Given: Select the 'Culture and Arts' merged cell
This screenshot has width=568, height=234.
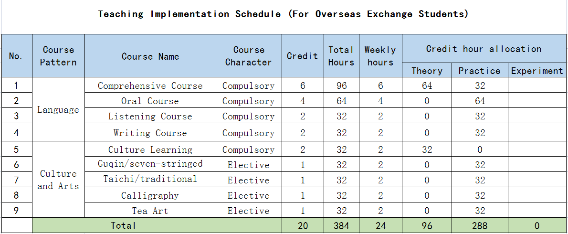Looking at the screenshot, I should coord(58,180).
